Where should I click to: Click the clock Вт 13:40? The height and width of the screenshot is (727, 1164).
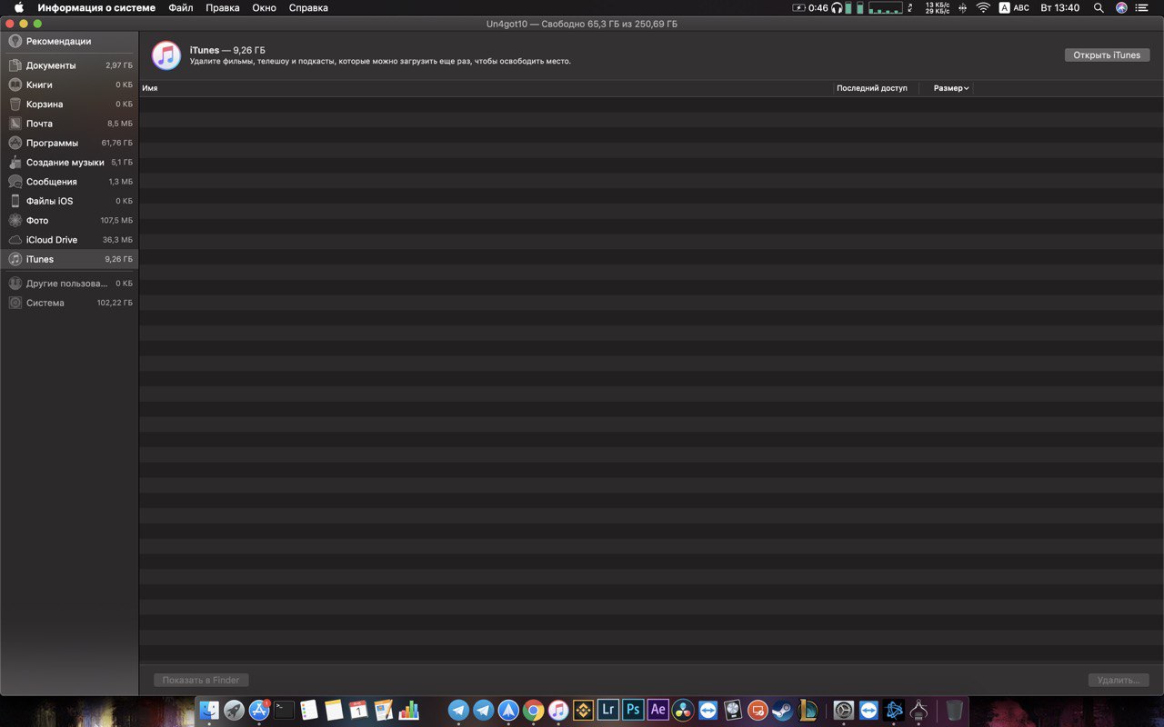1060,7
